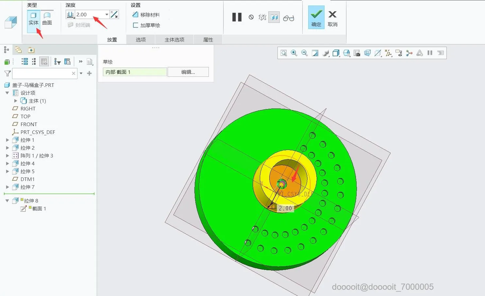Switch to the 放置 tab
Viewport: 485px width, 296px height.
[112, 40]
